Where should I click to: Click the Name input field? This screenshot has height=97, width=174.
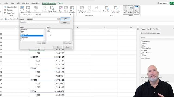42,19
